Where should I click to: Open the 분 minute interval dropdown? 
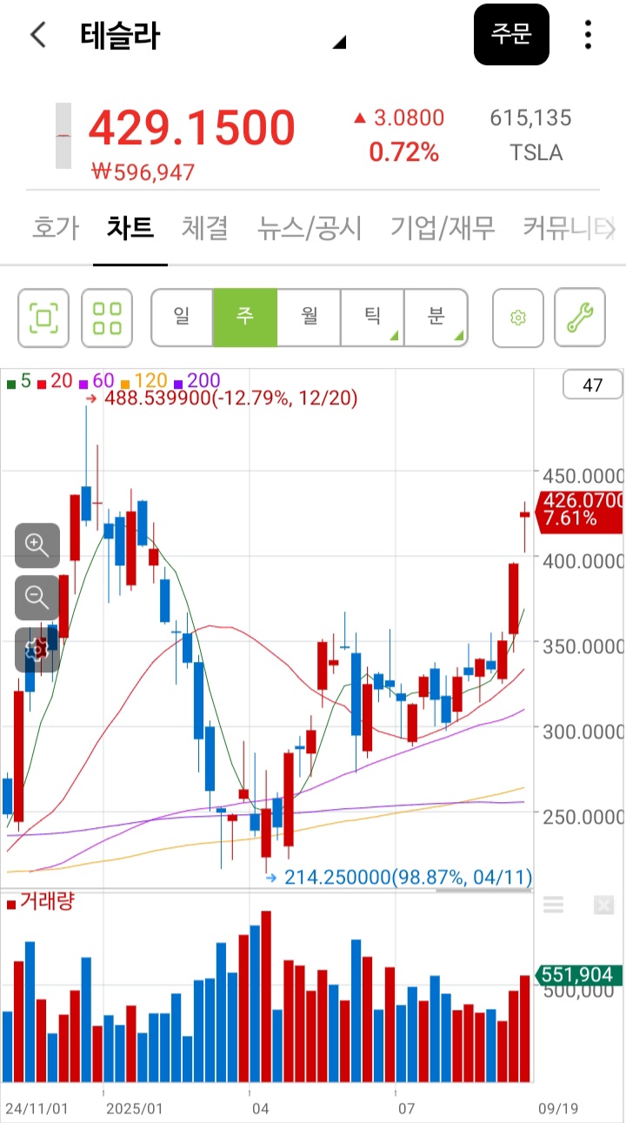[x=436, y=318]
